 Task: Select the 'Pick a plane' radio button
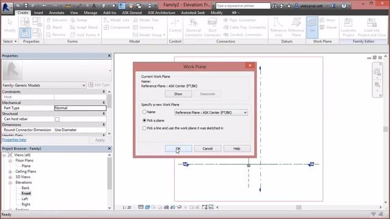tap(144, 120)
